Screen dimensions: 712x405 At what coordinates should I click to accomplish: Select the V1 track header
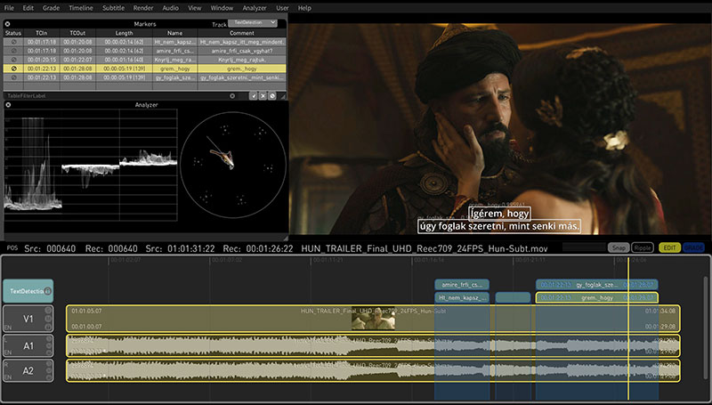point(28,319)
